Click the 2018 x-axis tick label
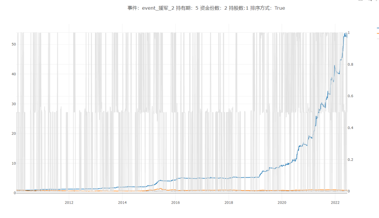This screenshot has width=379, height=218. [x=229, y=202]
